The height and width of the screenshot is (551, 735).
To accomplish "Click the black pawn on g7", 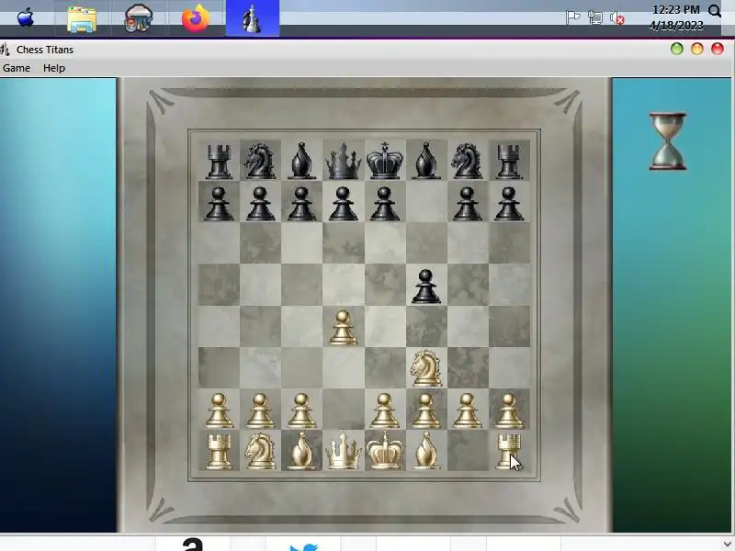I will (467, 203).
